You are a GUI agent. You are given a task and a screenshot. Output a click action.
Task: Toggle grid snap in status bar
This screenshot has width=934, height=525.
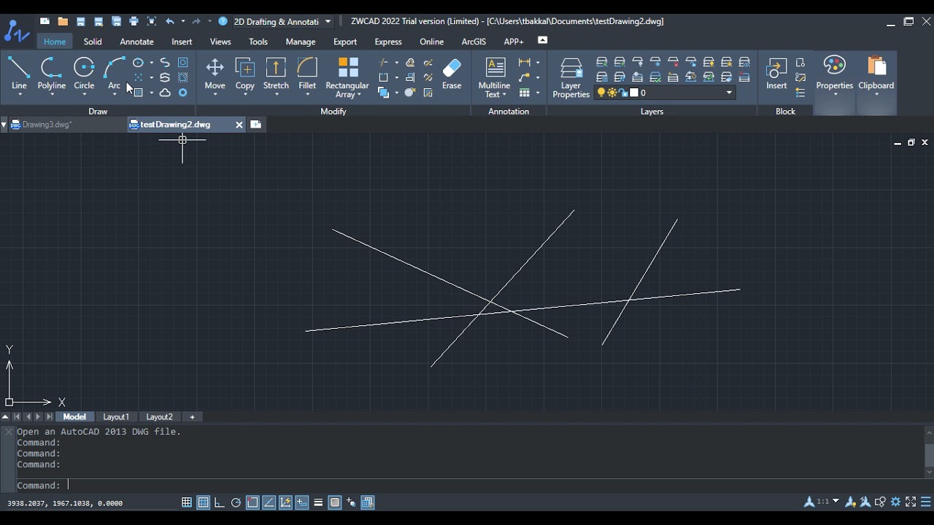point(187,502)
